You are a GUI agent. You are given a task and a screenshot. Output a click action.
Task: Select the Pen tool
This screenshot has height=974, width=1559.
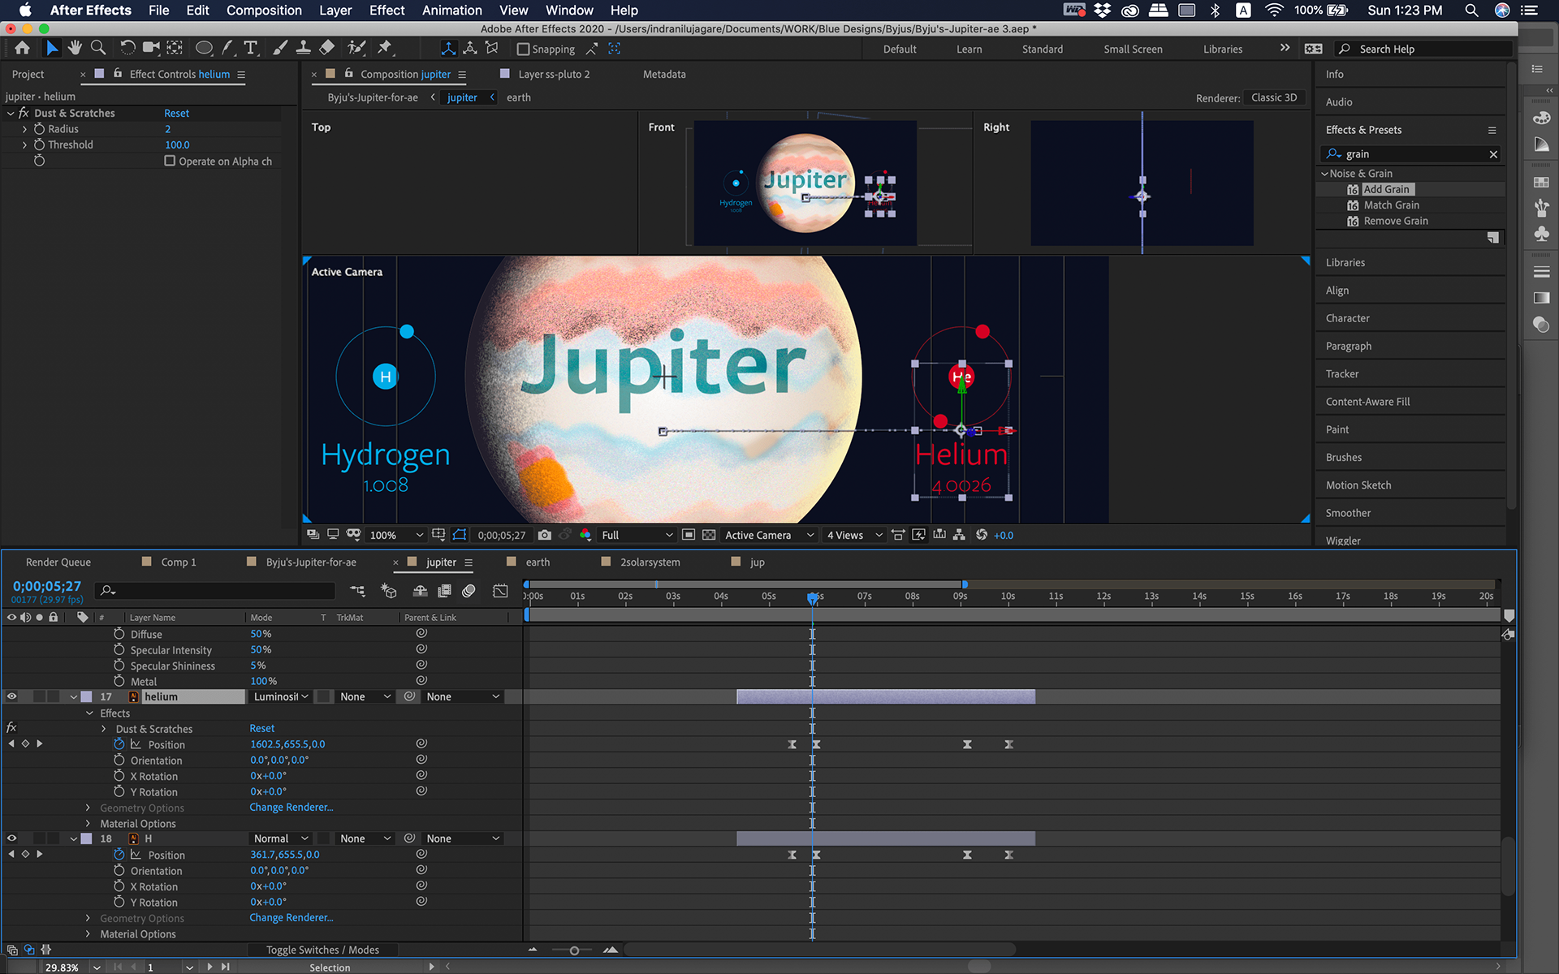tap(227, 48)
